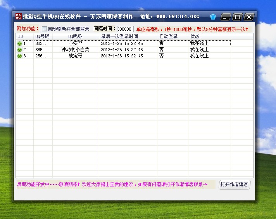
Task: Maximize the QQ online software window
Action: [x=237, y=17]
